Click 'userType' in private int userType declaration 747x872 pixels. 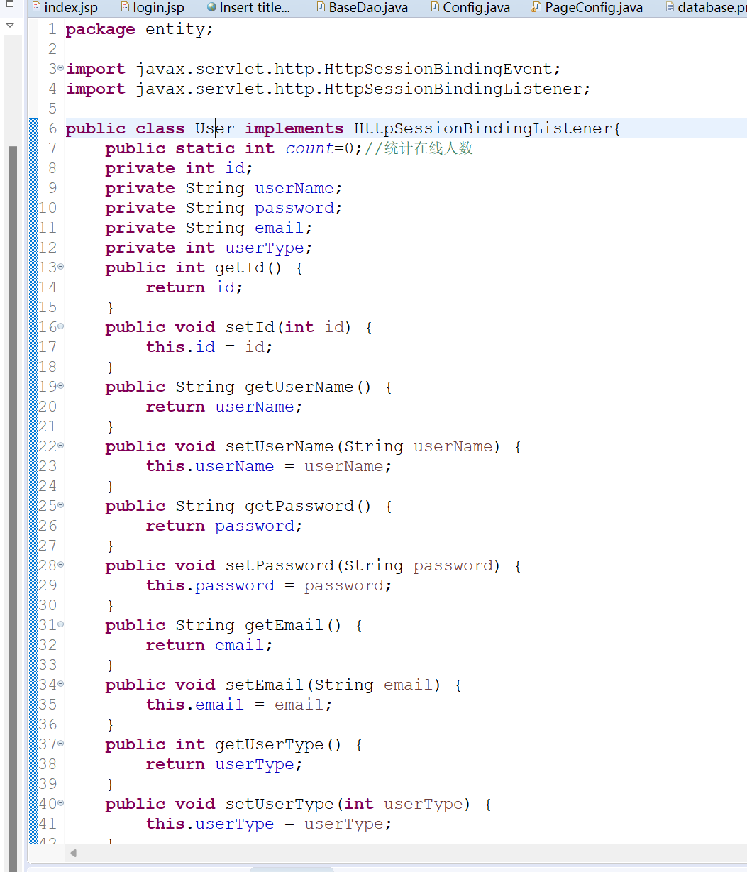[265, 248]
